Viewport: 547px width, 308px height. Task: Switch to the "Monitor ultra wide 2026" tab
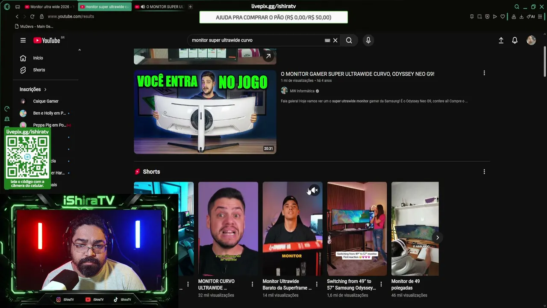[50, 7]
